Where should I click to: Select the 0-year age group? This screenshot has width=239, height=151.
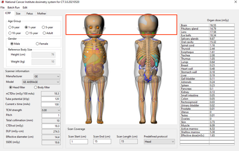(10, 27)
